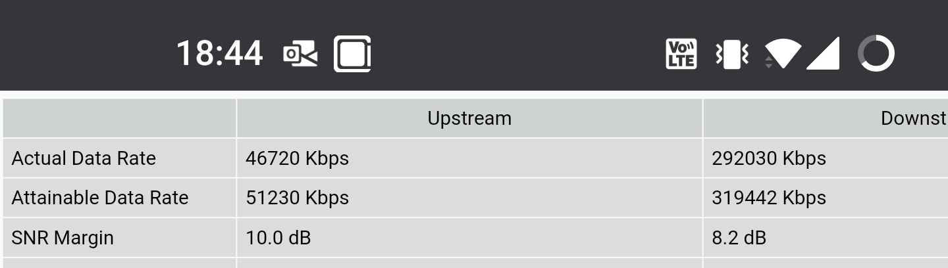This screenshot has height=268, width=948.
Task: Tap the circular battery ring icon
Action: click(876, 54)
